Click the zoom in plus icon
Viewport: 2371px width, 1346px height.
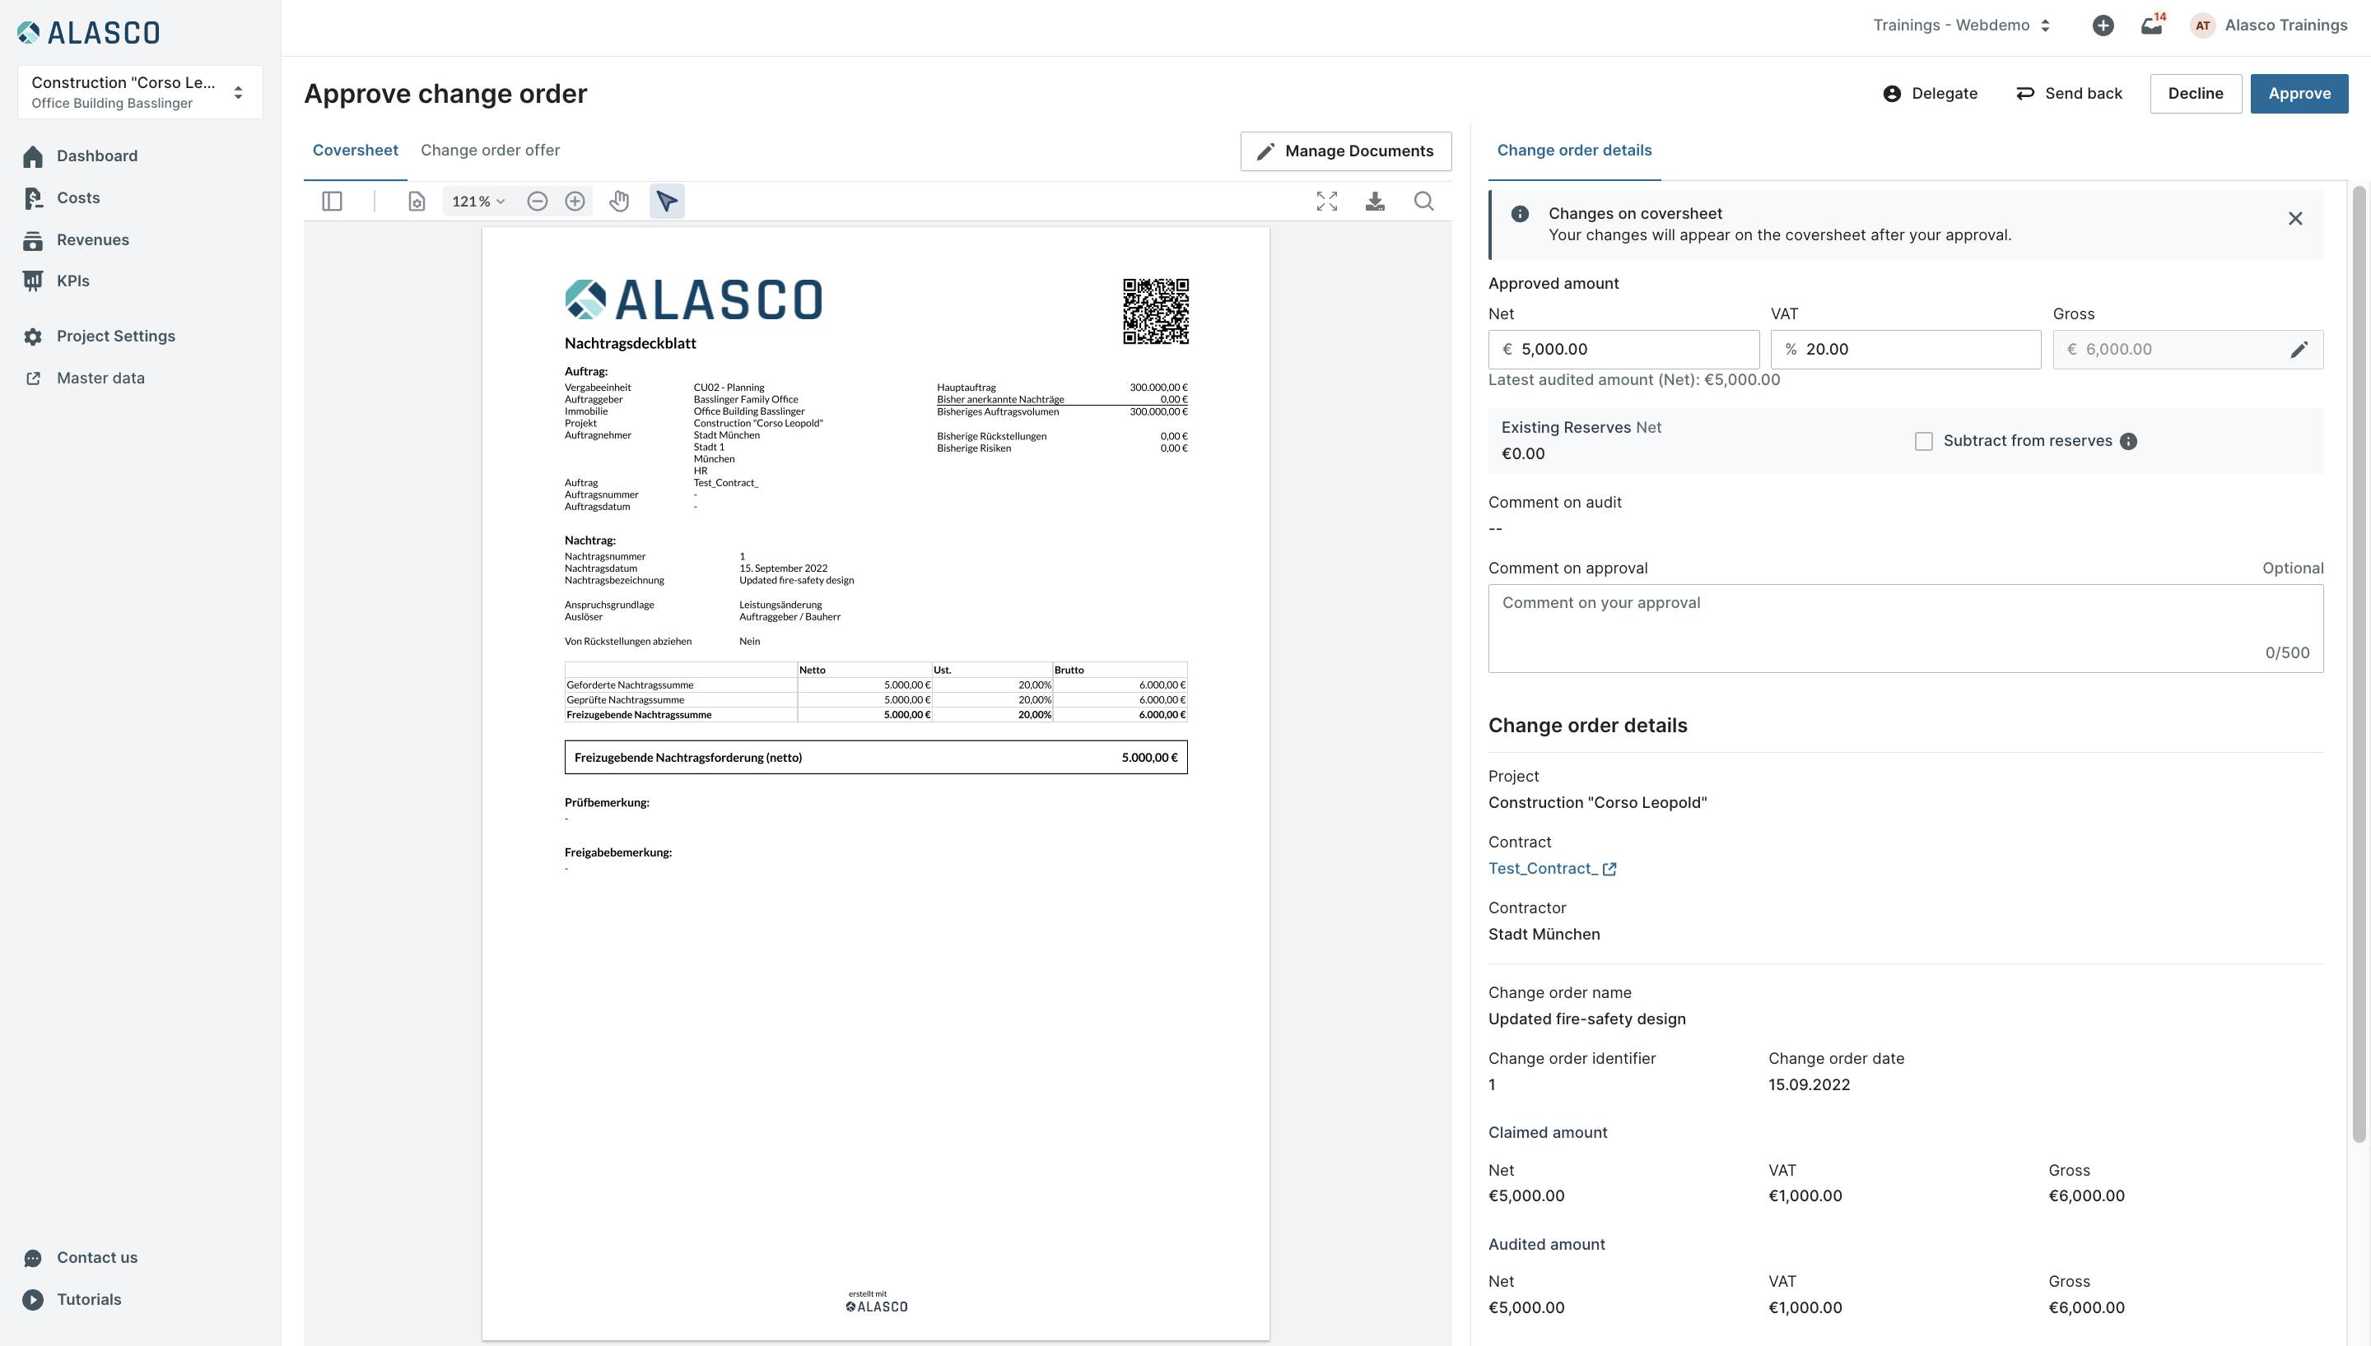[575, 202]
